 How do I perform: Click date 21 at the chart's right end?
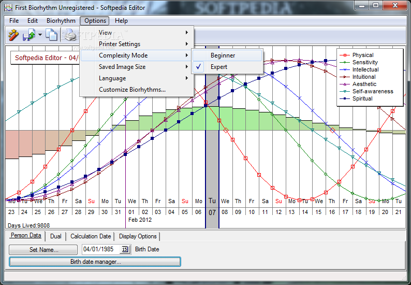click(x=399, y=212)
